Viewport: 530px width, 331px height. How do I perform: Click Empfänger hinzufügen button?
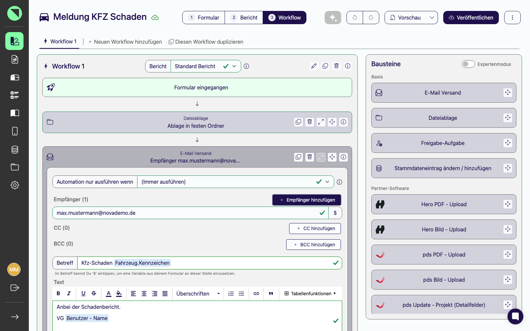[x=307, y=200]
